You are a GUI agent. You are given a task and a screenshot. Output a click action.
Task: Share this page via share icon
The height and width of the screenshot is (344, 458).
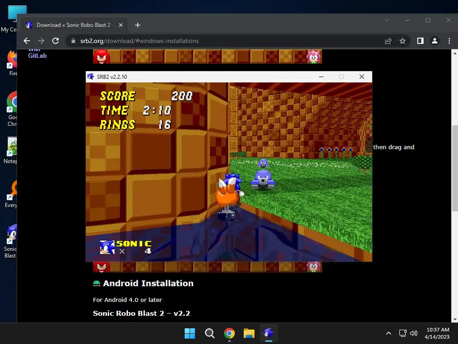click(x=388, y=41)
